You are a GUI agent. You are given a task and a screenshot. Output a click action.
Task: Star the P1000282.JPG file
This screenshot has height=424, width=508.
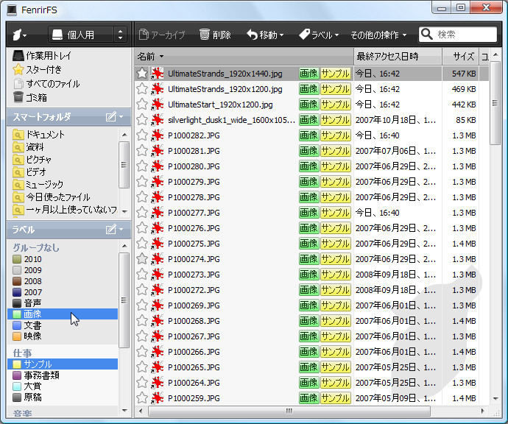click(x=142, y=135)
